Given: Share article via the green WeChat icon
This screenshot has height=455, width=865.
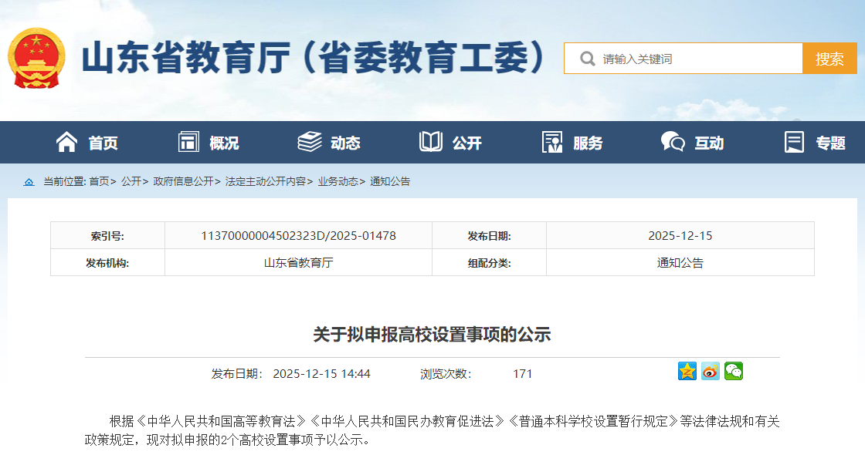Looking at the screenshot, I should pos(733,372).
